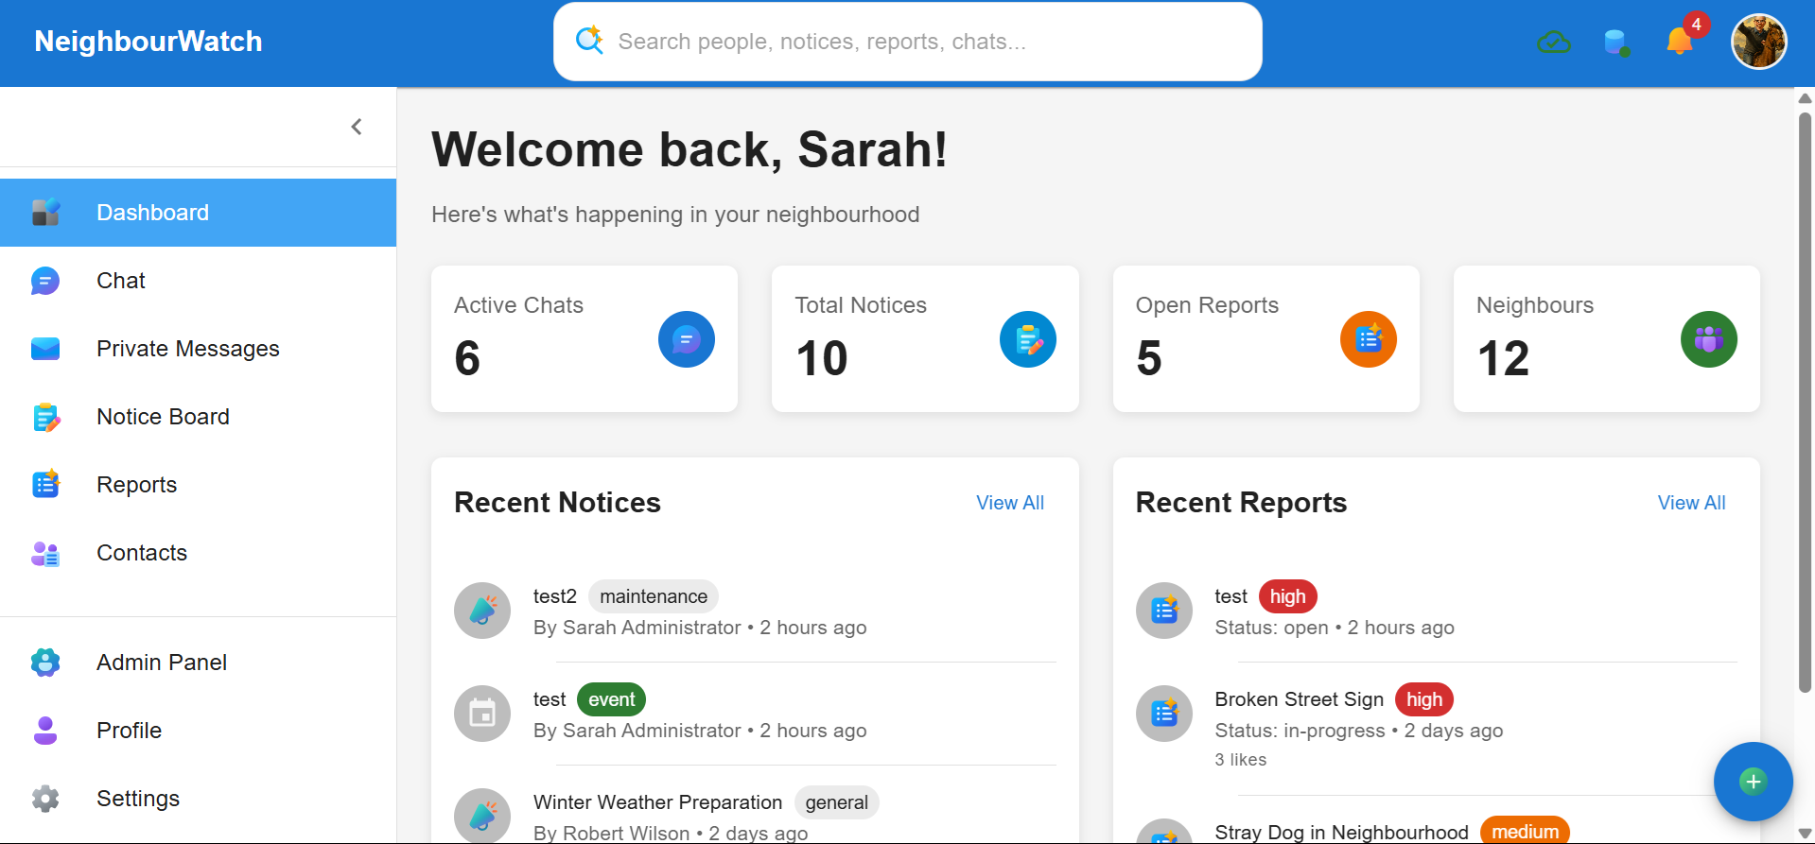Screen dimensions: 1815x844
Task: Open the notifications bell with badge 4
Action: coord(1680,42)
